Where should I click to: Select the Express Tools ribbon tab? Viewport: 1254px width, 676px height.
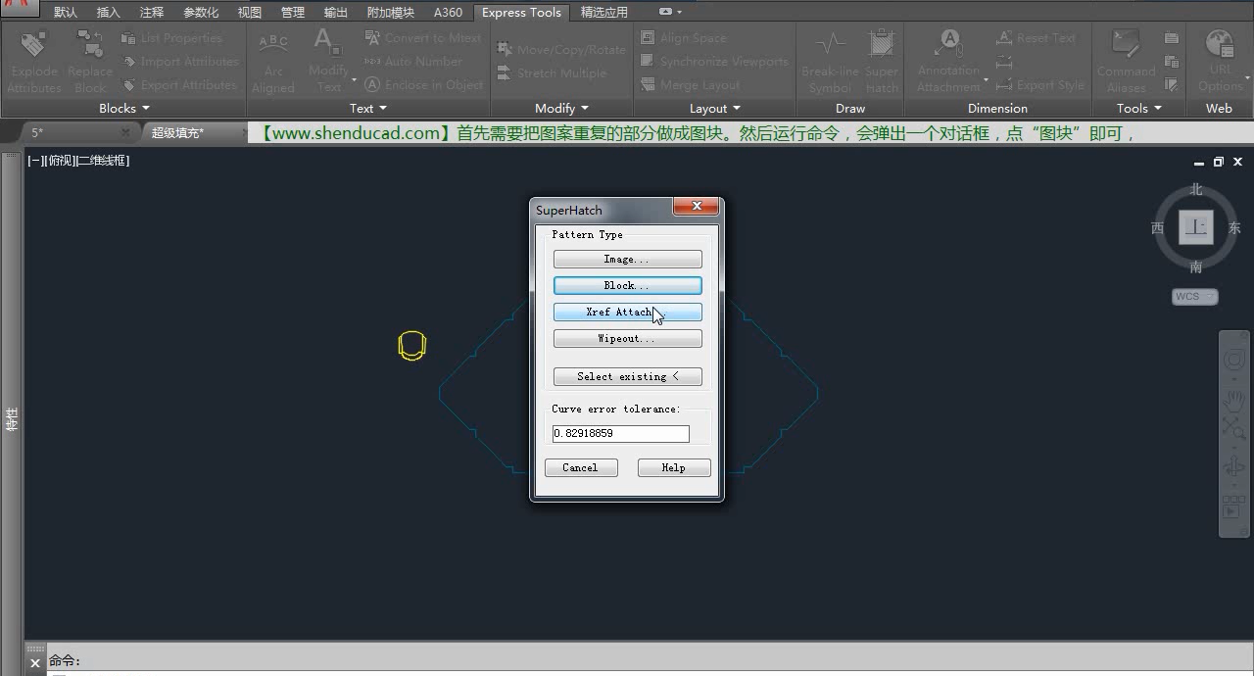[x=521, y=13]
